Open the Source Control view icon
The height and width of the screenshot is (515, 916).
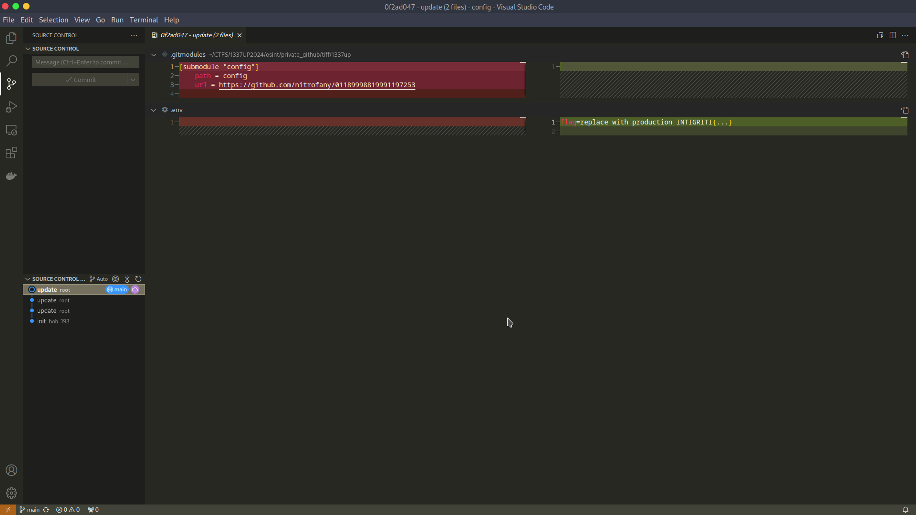pos(11,84)
